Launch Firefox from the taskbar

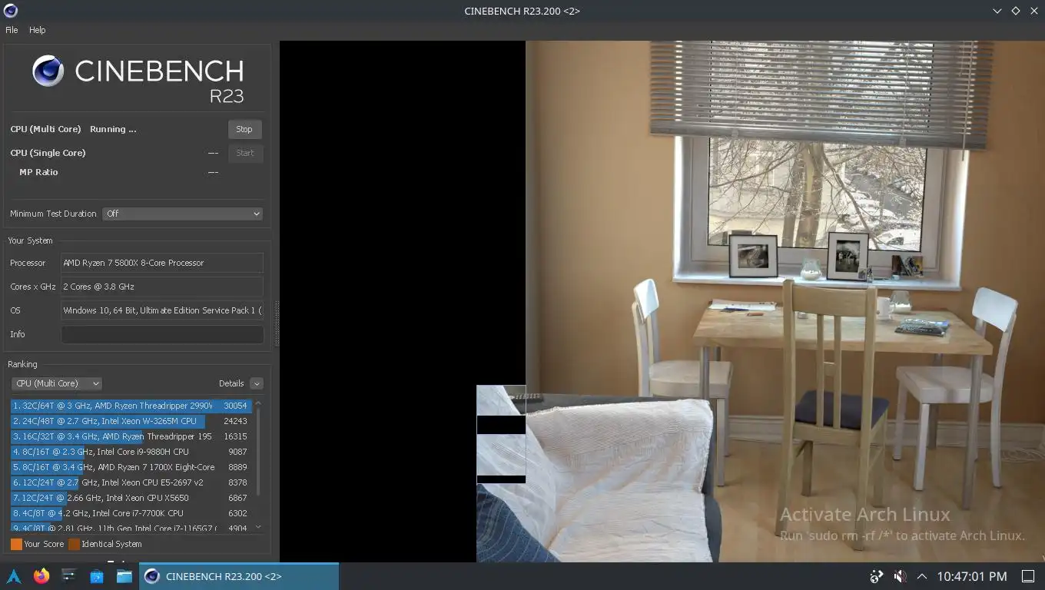[41, 576]
